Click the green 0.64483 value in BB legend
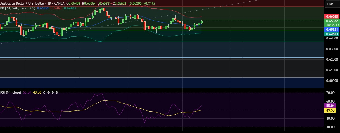The width and height of the screenshot is (340, 133). [70, 8]
